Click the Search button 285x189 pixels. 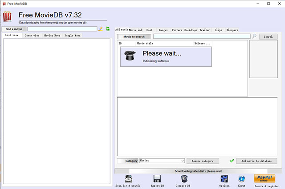(268, 36)
